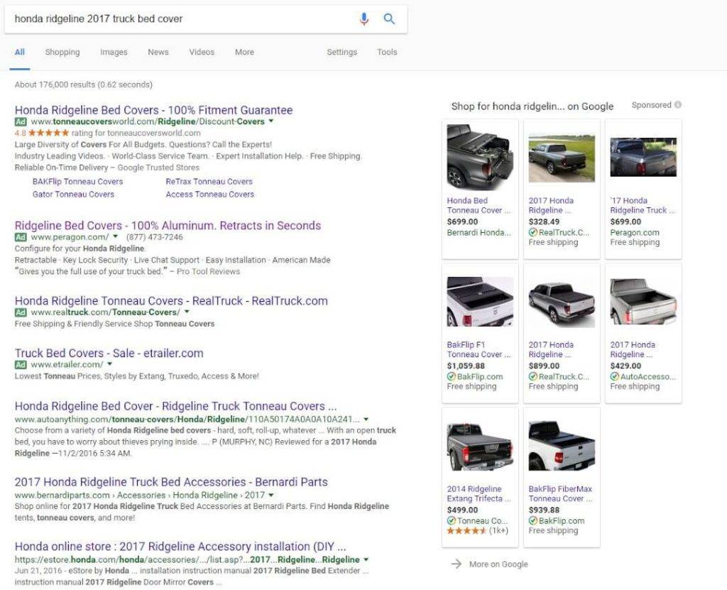
Task: Click the More on Google link
Action: click(x=498, y=564)
